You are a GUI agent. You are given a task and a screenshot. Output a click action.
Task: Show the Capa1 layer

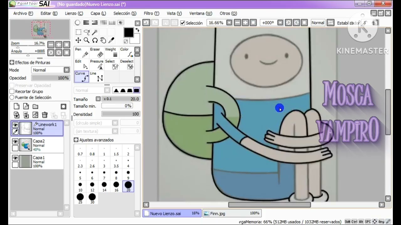click(x=15, y=158)
